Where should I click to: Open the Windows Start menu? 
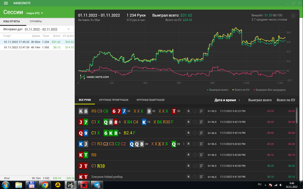(x=5, y=185)
